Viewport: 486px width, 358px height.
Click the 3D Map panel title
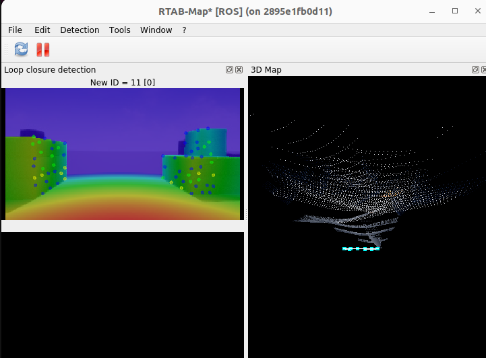tap(266, 70)
